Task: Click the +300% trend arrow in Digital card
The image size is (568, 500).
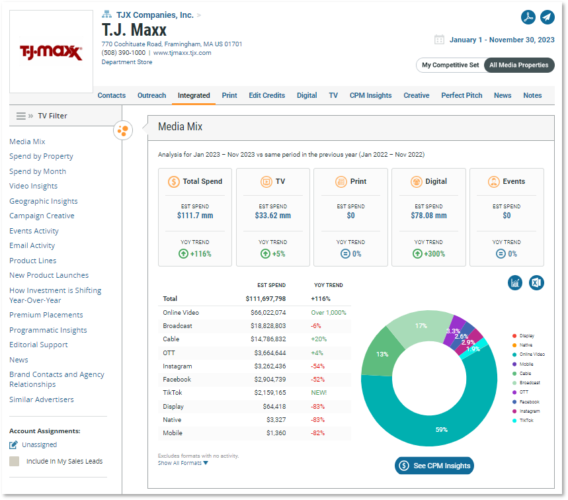Action: tap(417, 253)
